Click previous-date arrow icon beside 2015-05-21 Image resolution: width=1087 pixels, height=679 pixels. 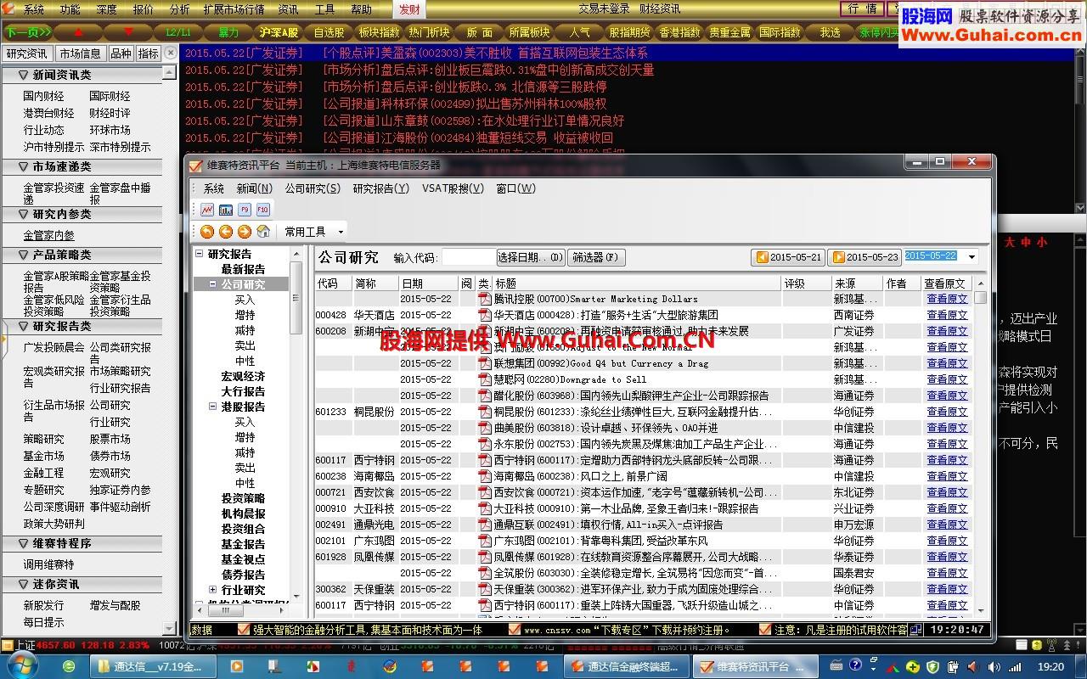pos(762,257)
